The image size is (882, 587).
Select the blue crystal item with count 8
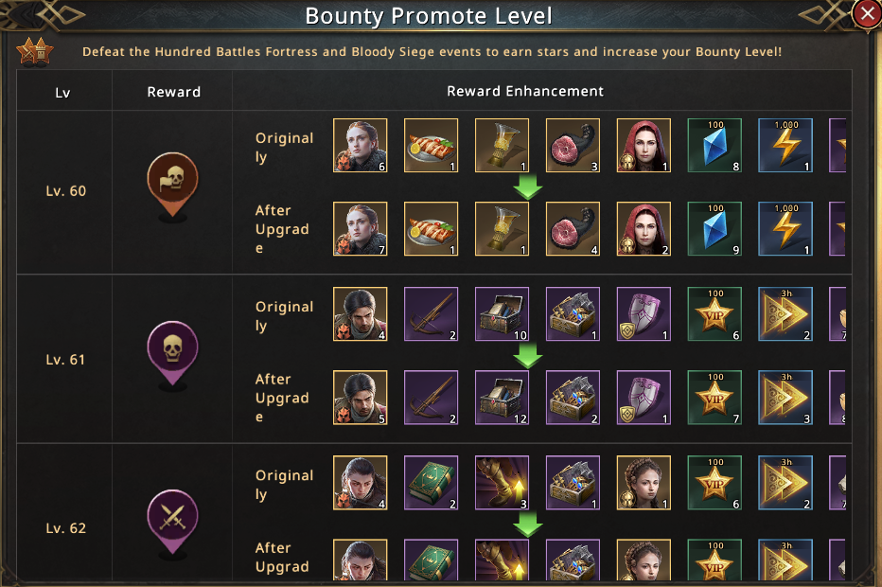coord(714,145)
